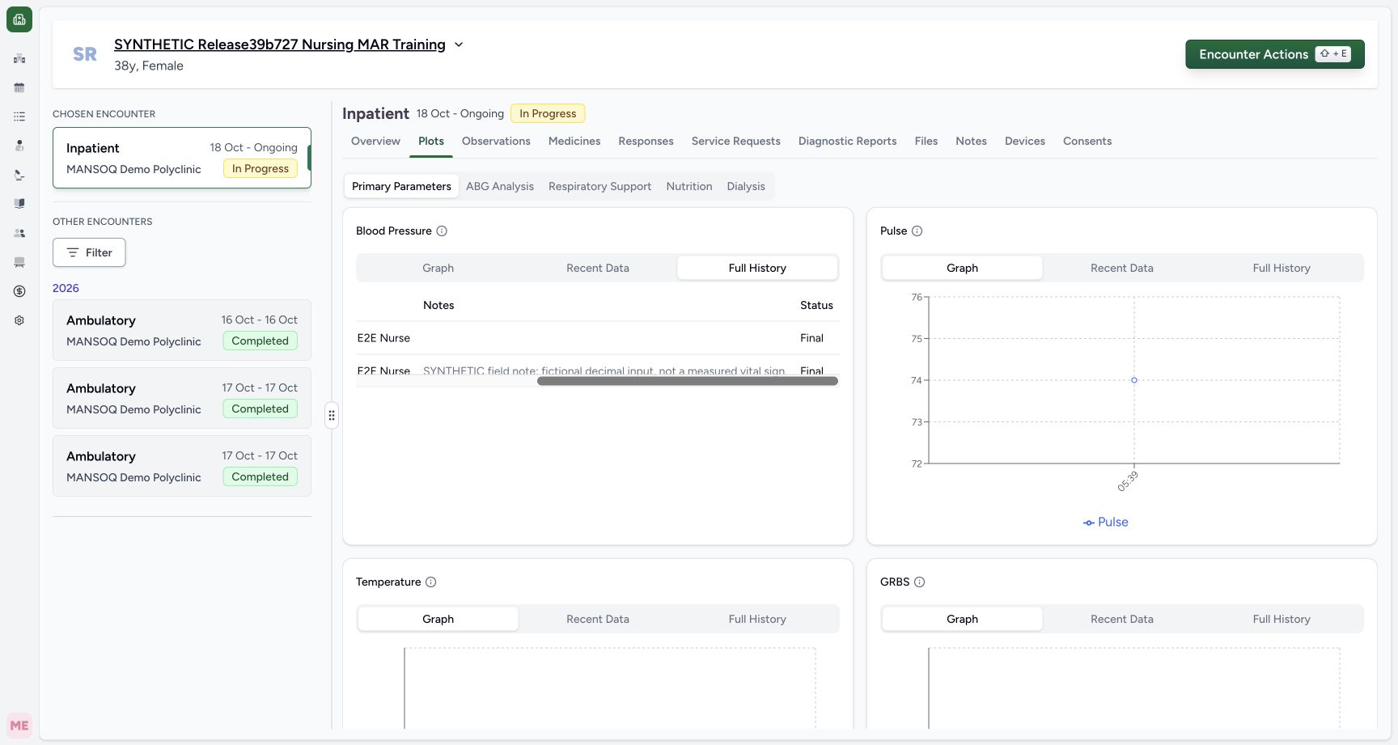Open the calendar icon in sidebar
Viewport: 1398px width, 745px height.
pos(19,87)
